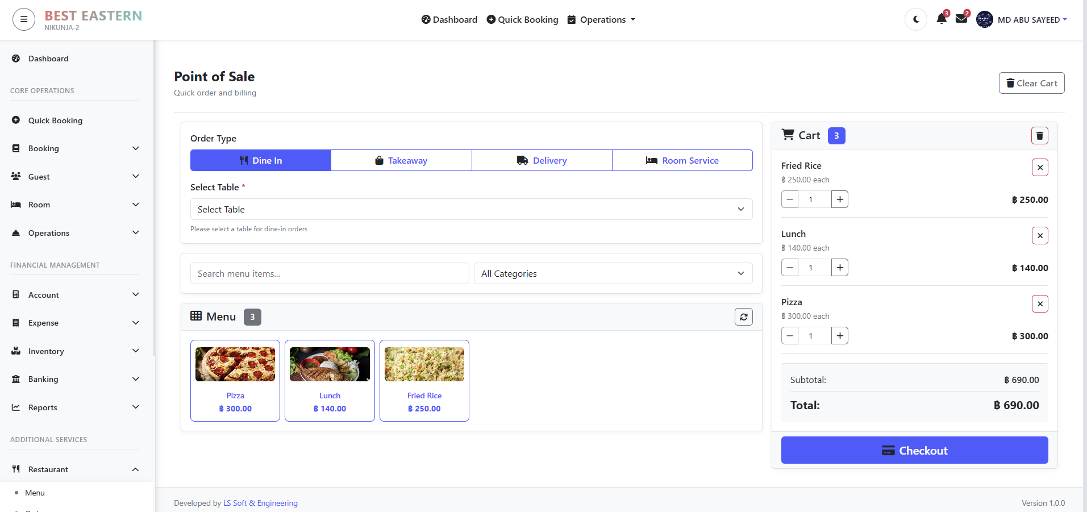Select Takeaway order type
Image resolution: width=1087 pixels, height=512 pixels.
point(401,161)
